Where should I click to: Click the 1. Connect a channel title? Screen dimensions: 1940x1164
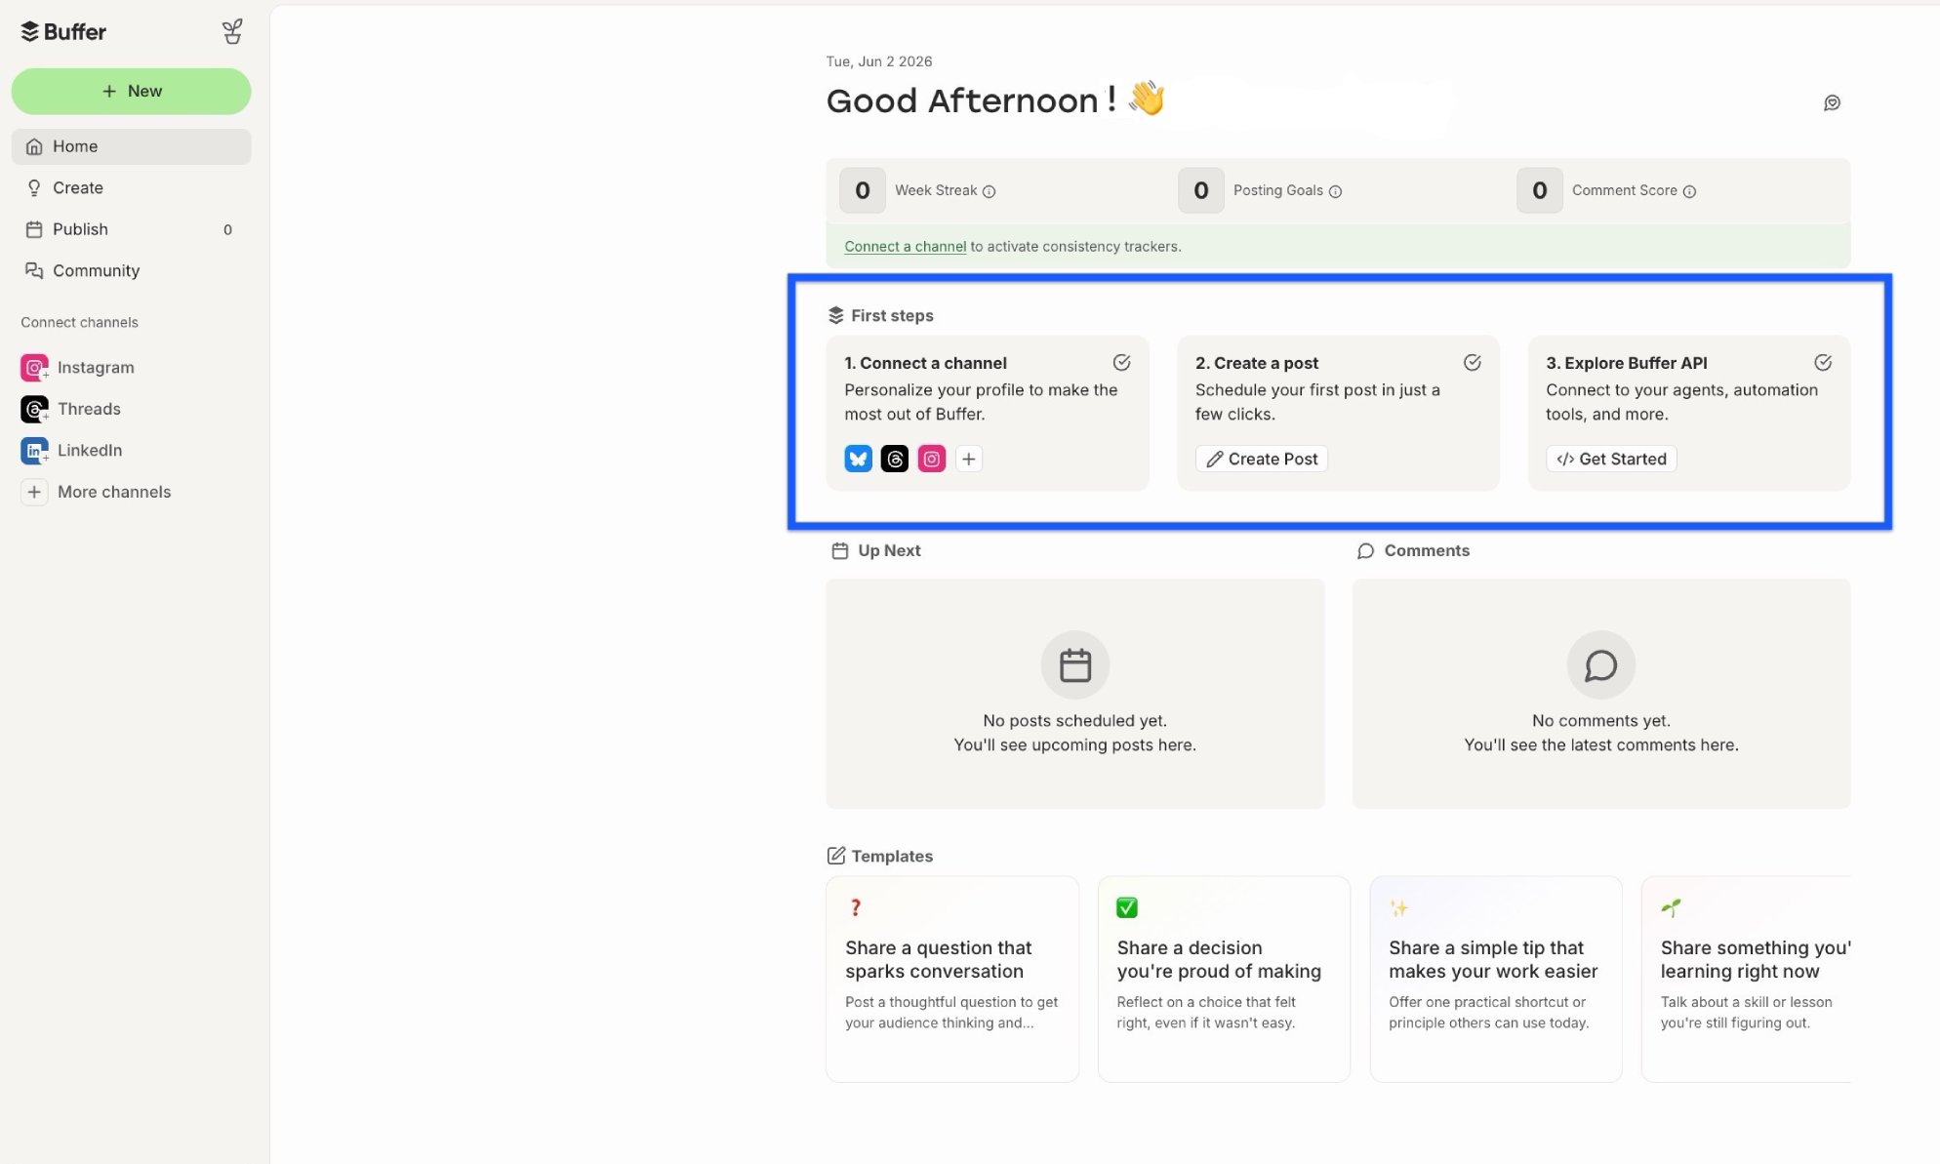pyautogui.click(x=925, y=363)
